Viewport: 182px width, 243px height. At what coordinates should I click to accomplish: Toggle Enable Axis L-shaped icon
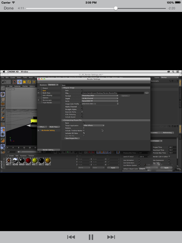(3, 124)
